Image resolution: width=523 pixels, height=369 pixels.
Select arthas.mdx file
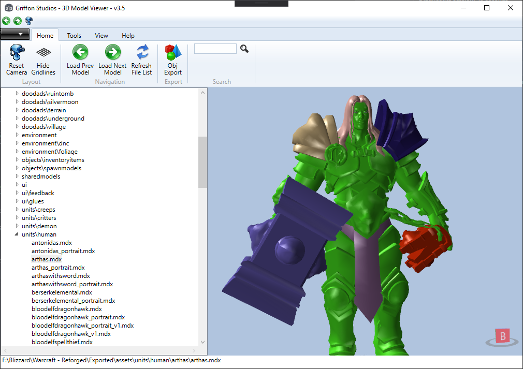click(x=47, y=259)
